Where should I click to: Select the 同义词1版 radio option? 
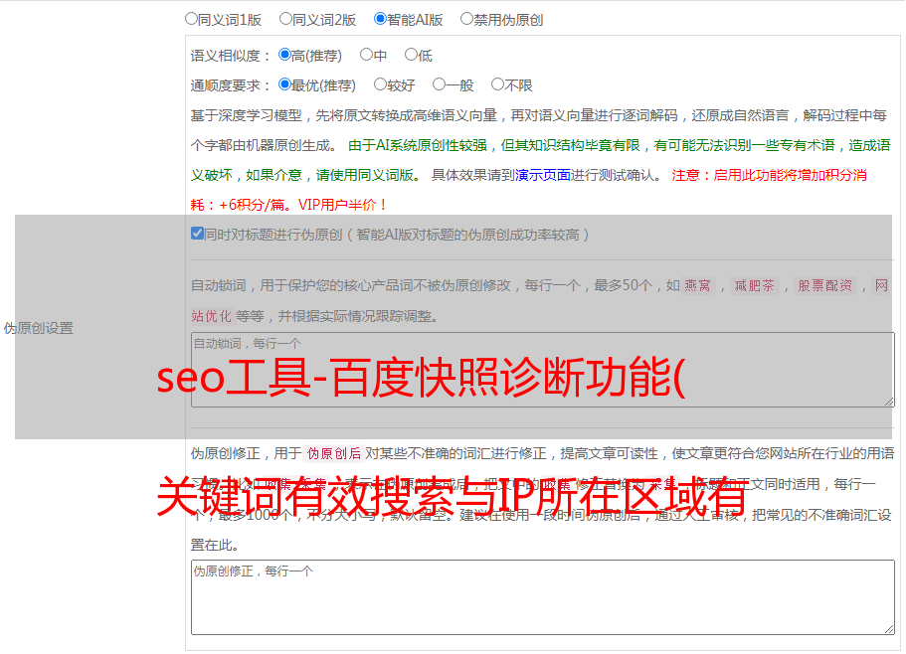191,19
